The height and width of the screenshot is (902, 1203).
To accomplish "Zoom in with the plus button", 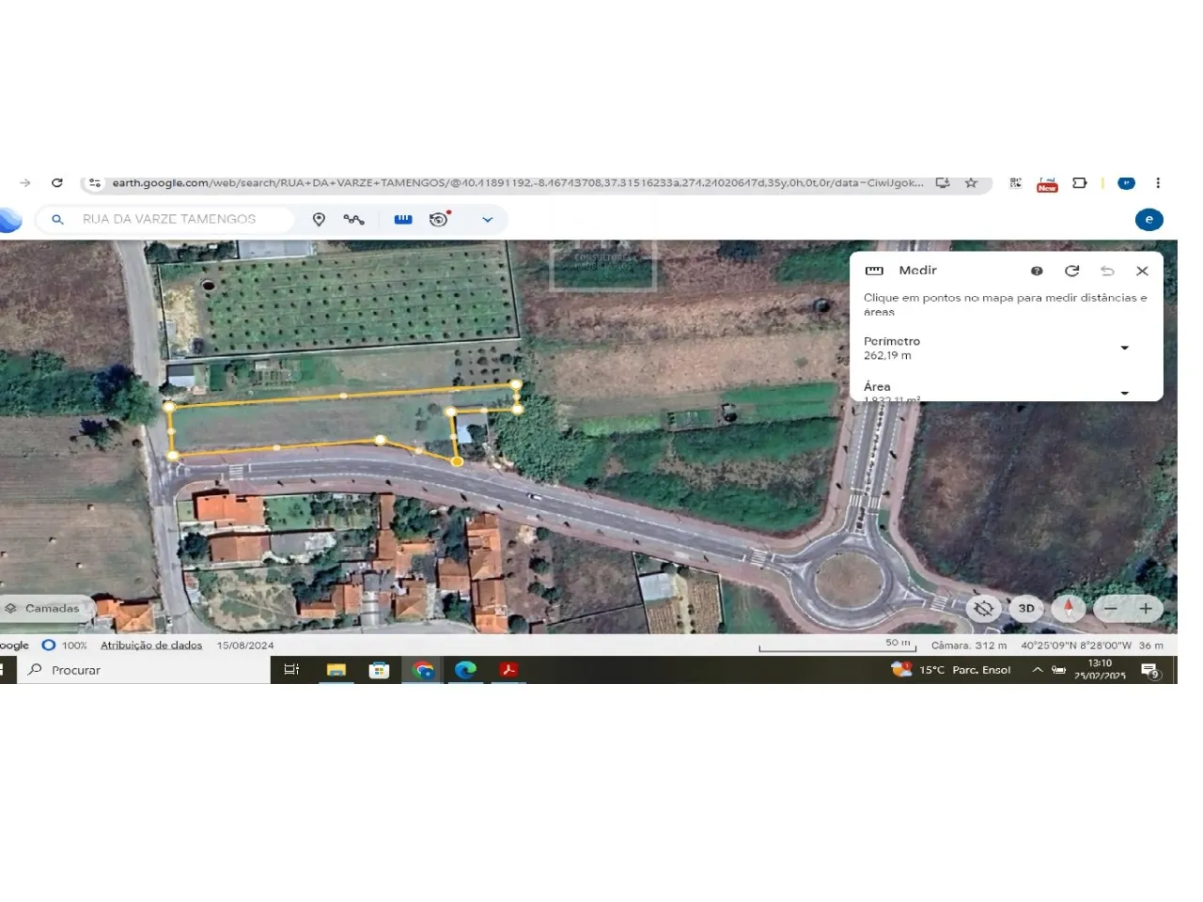I will pyautogui.click(x=1146, y=608).
